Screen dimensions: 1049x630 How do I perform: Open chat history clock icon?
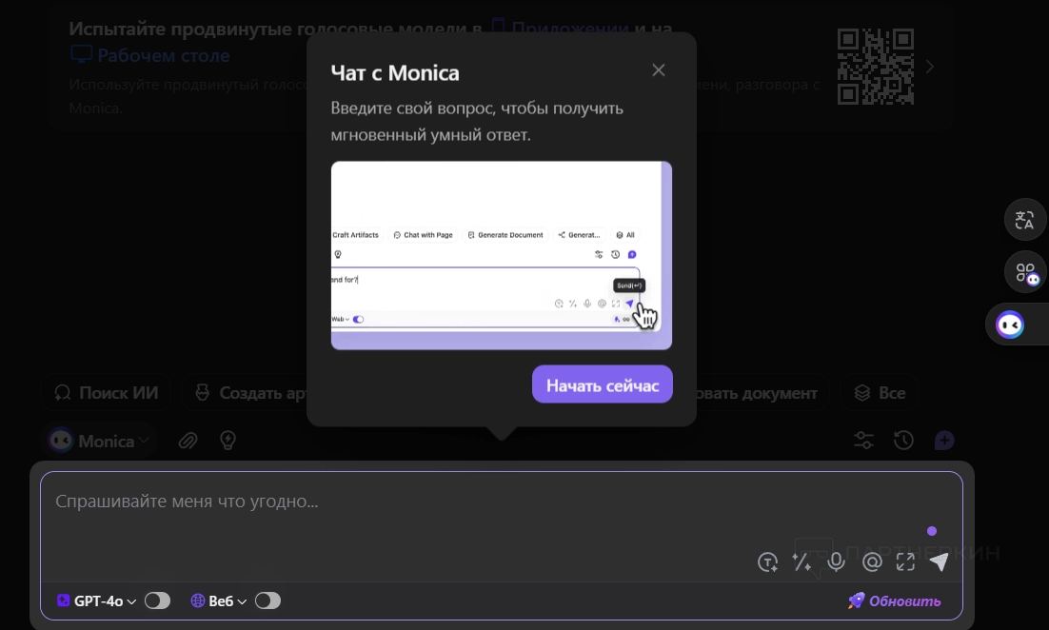click(903, 440)
